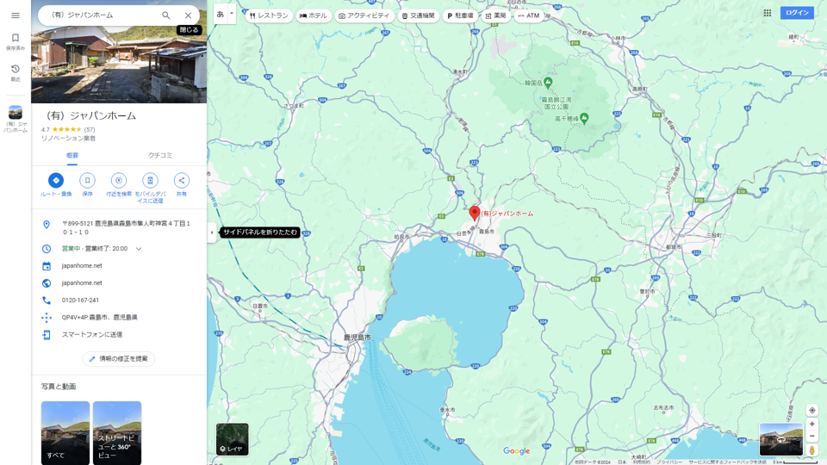The height and width of the screenshot is (465, 827).
Task: Open input language selector dropdown
Action: [x=231, y=14]
